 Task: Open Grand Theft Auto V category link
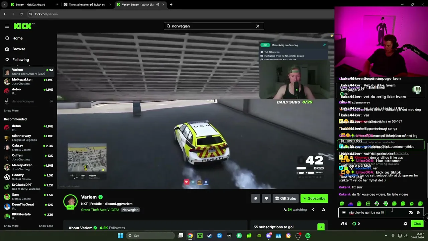point(100,210)
